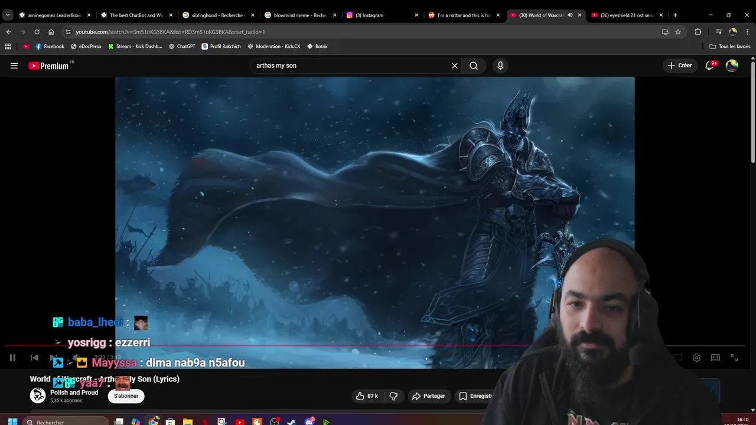Go to the browser home page

51,32
